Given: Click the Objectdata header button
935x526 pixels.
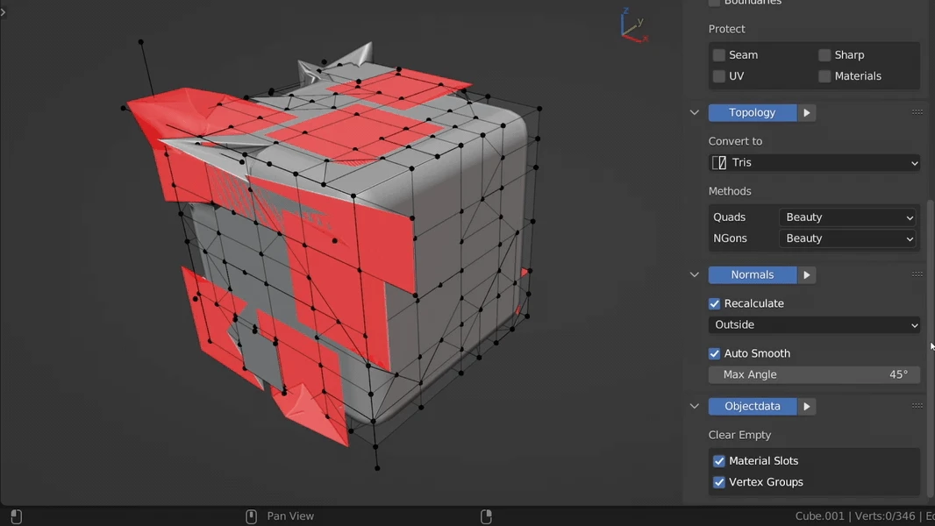Looking at the screenshot, I should pyautogui.click(x=752, y=406).
